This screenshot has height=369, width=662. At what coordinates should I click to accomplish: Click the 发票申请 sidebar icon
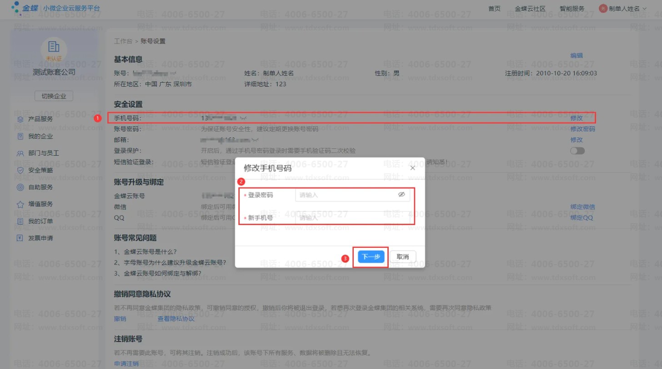click(20, 238)
